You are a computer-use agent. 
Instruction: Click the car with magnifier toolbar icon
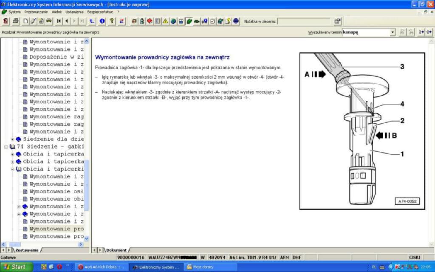(x=204, y=21)
